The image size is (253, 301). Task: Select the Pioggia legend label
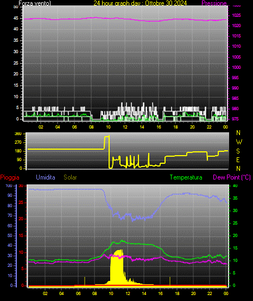pos(10,177)
